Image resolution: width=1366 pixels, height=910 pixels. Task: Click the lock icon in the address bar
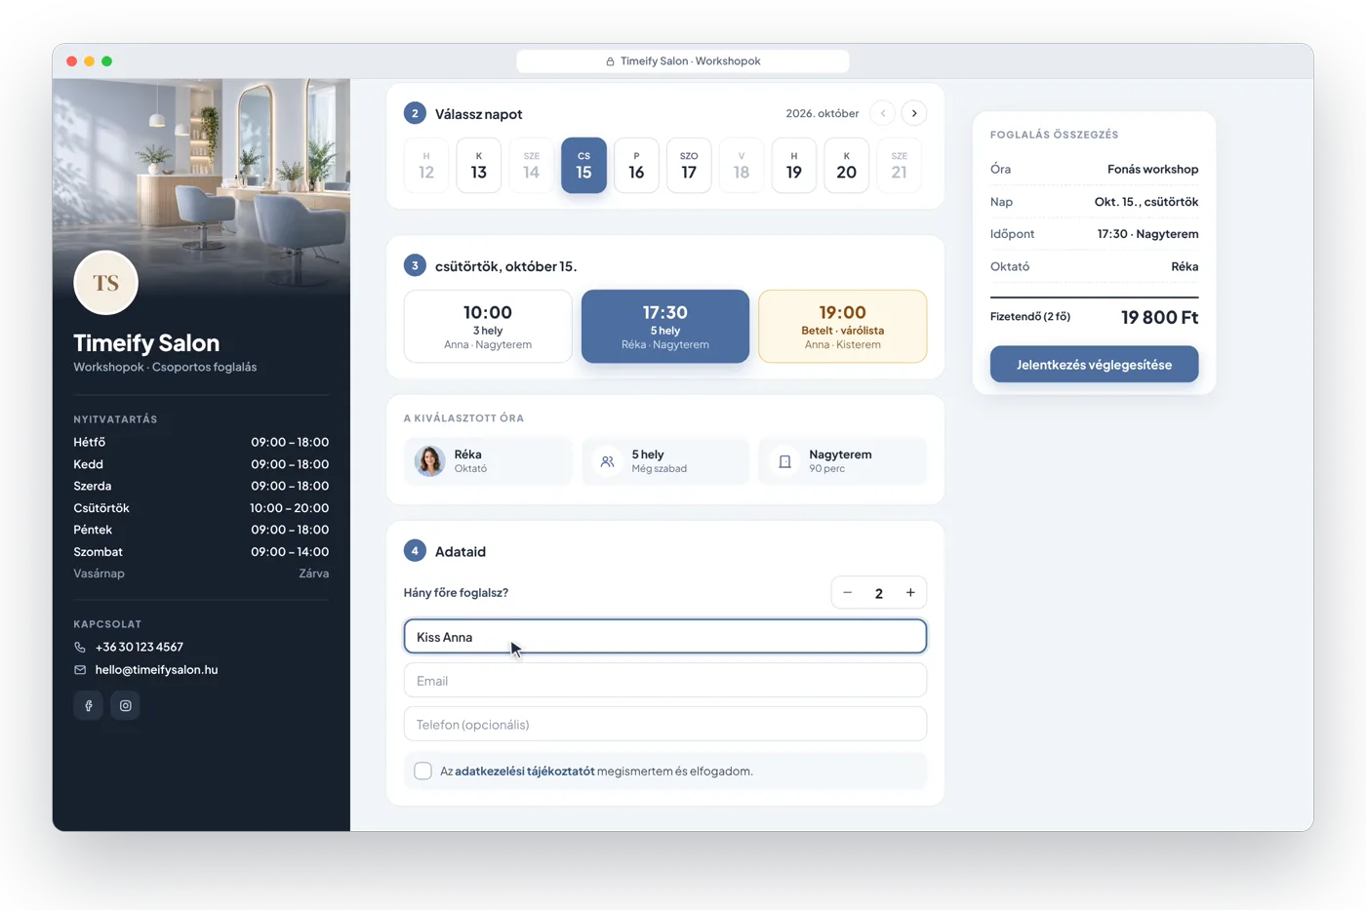(x=610, y=61)
